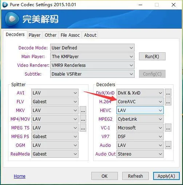Open the RealMedia splitter dropdown
This screenshot has height=185, width=183.
tap(55, 154)
